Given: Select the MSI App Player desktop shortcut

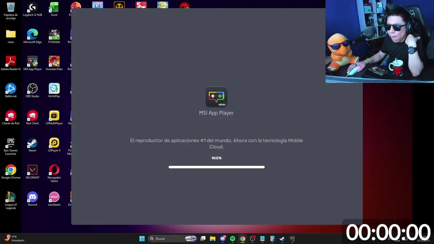Looking at the screenshot, I should [33, 64].
